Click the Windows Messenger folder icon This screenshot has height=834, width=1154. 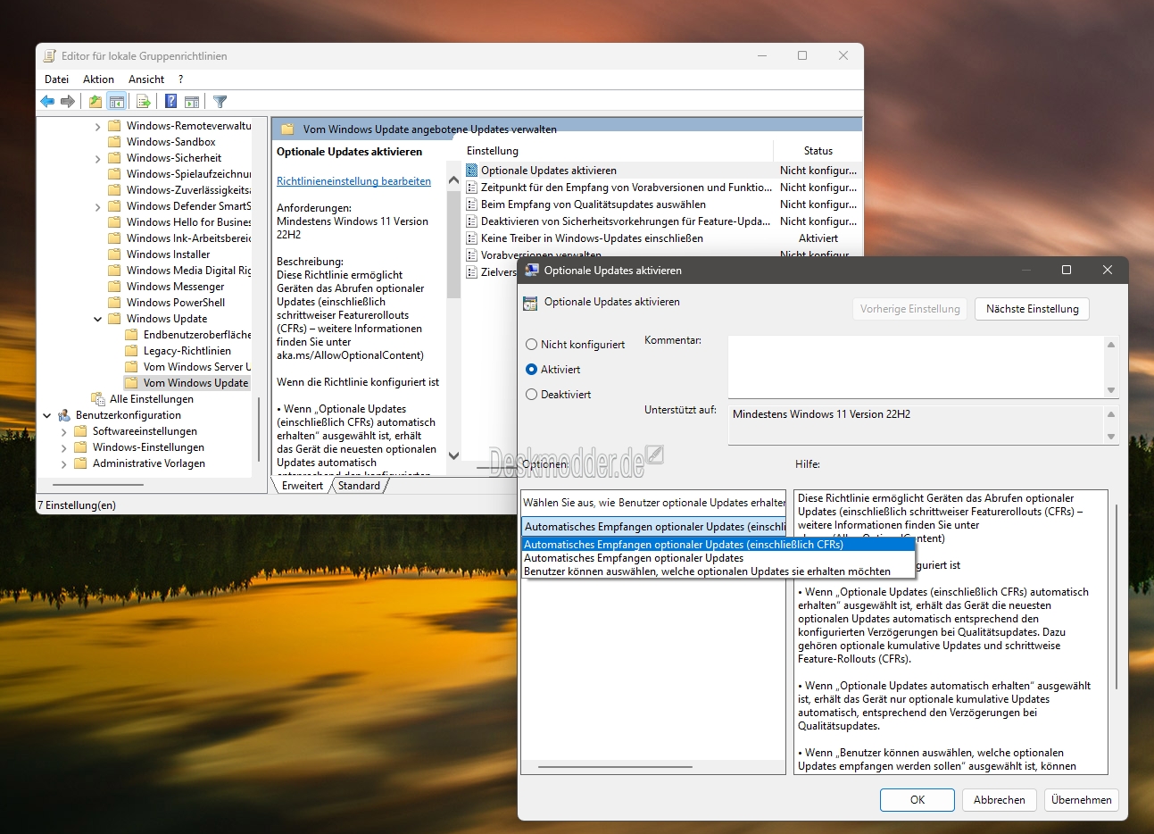114,287
